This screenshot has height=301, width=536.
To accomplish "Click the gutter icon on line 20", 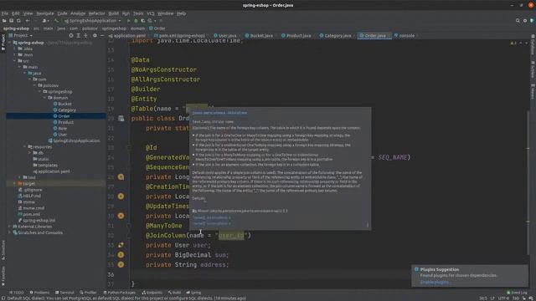I will point(121,119).
